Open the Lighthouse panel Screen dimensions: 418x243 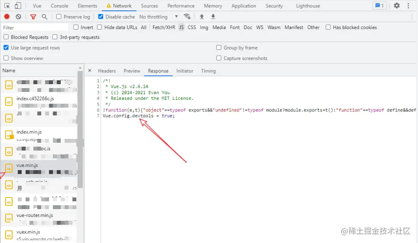click(308, 6)
